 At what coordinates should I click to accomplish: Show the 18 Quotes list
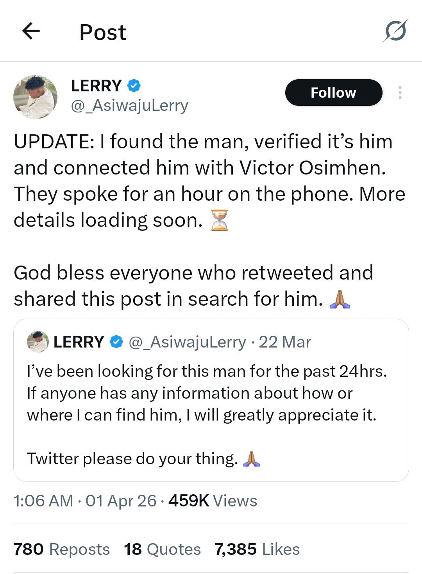tap(162, 549)
